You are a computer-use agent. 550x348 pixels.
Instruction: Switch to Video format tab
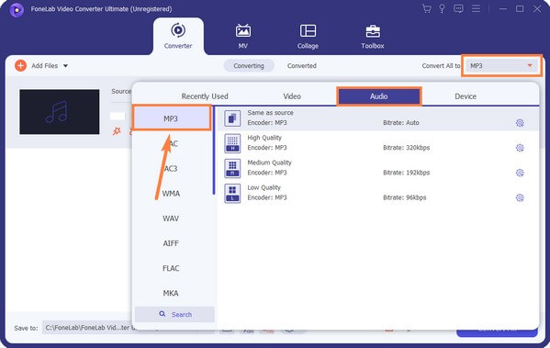click(x=292, y=96)
